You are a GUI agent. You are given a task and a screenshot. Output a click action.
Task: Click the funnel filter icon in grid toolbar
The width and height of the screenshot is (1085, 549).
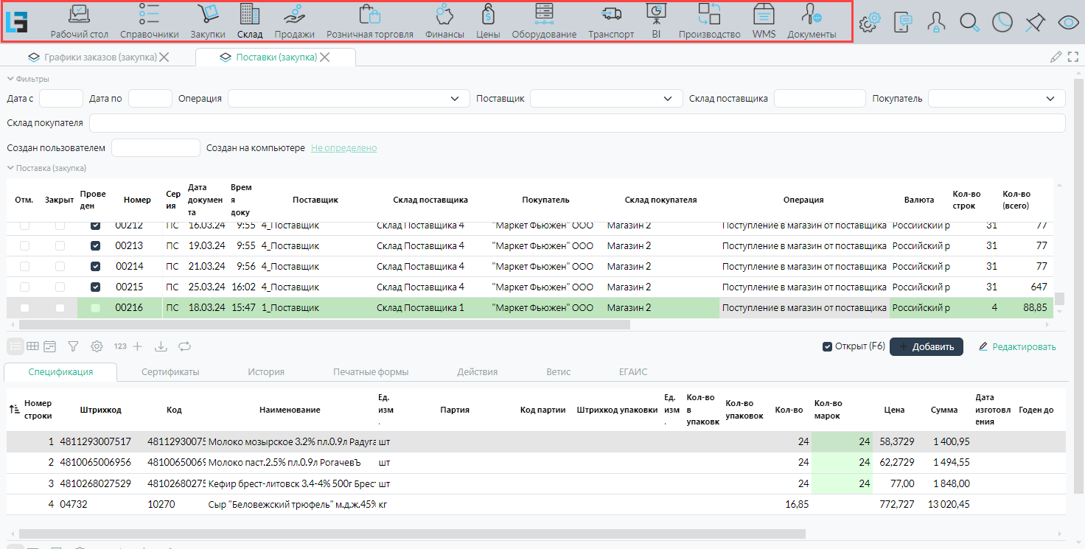click(73, 346)
